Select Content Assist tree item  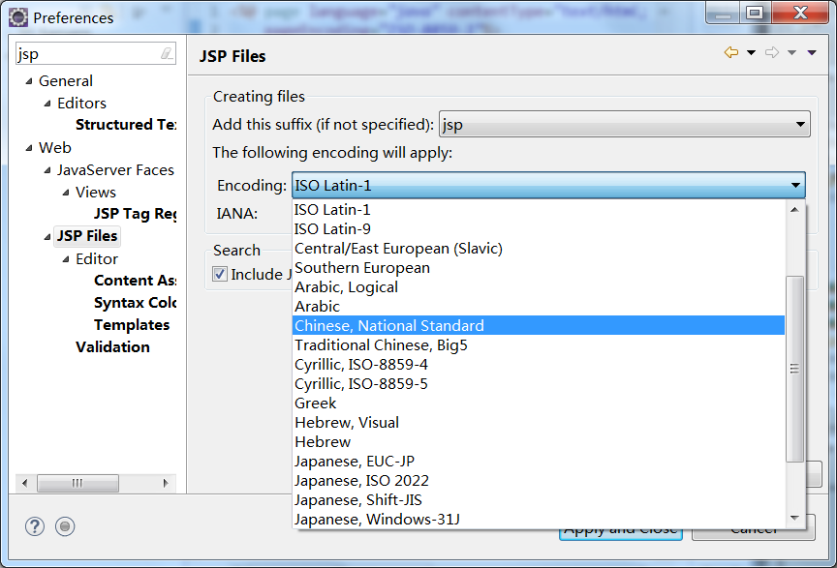135,281
